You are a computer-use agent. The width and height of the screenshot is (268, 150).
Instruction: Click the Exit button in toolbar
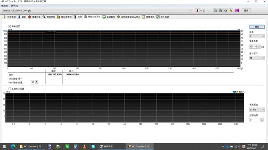tap(246, 10)
